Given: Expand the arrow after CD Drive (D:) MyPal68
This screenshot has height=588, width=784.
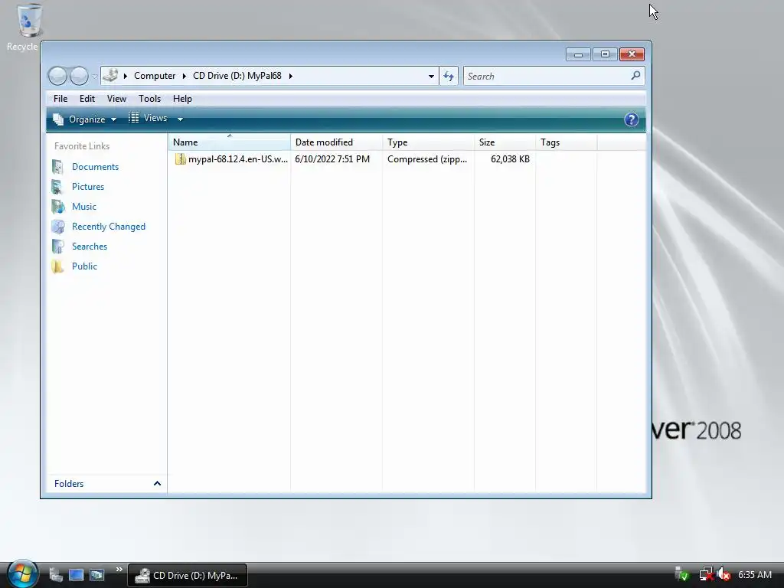Looking at the screenshot, I should click(x=290, y=76).
